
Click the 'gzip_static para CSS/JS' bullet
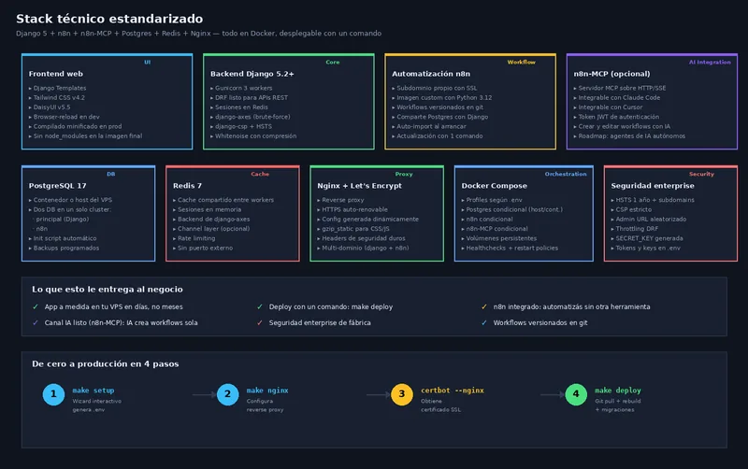coord(353,229)
